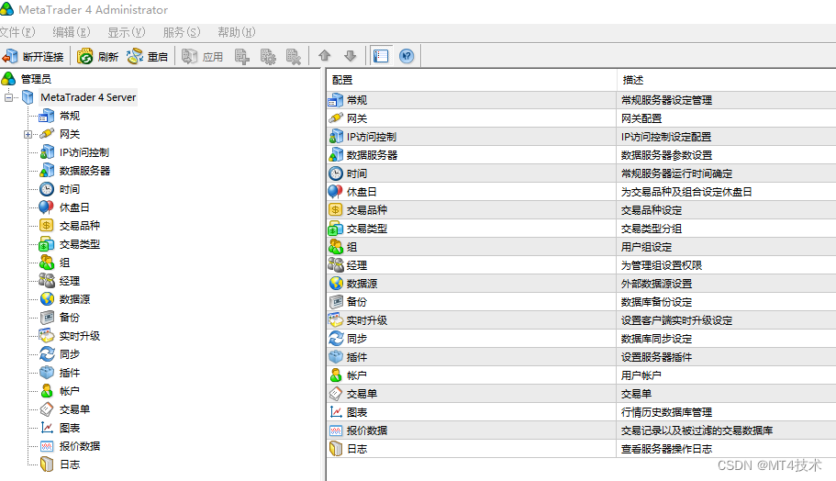Select the 同步 row in the list
836x481 pixels.
[581, 339]
